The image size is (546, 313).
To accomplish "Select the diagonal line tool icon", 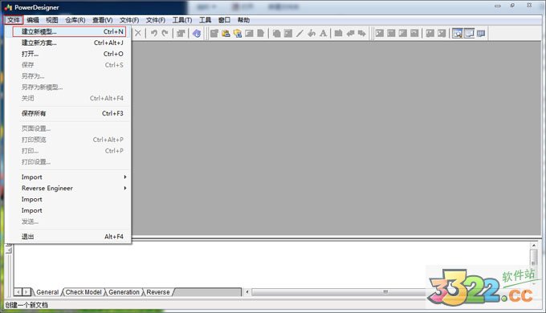I will click(x=299, y=34).
